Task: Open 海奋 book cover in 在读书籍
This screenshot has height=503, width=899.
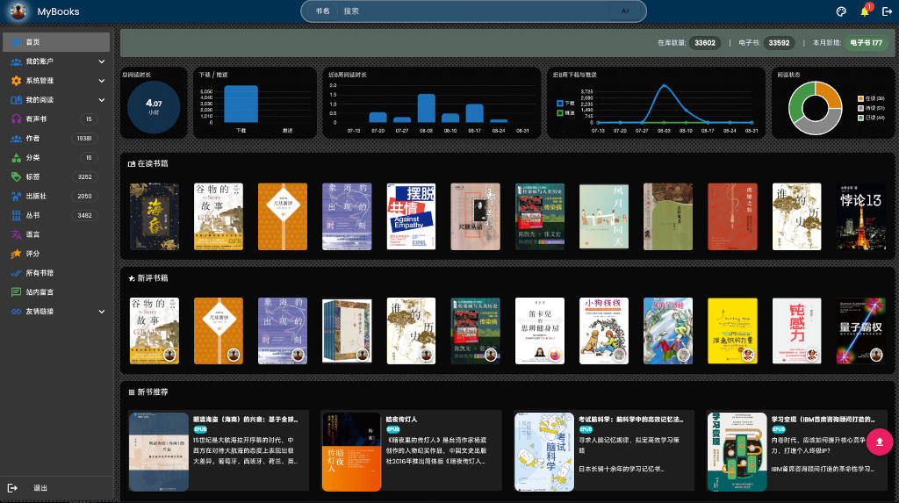Action: [155, 217]
